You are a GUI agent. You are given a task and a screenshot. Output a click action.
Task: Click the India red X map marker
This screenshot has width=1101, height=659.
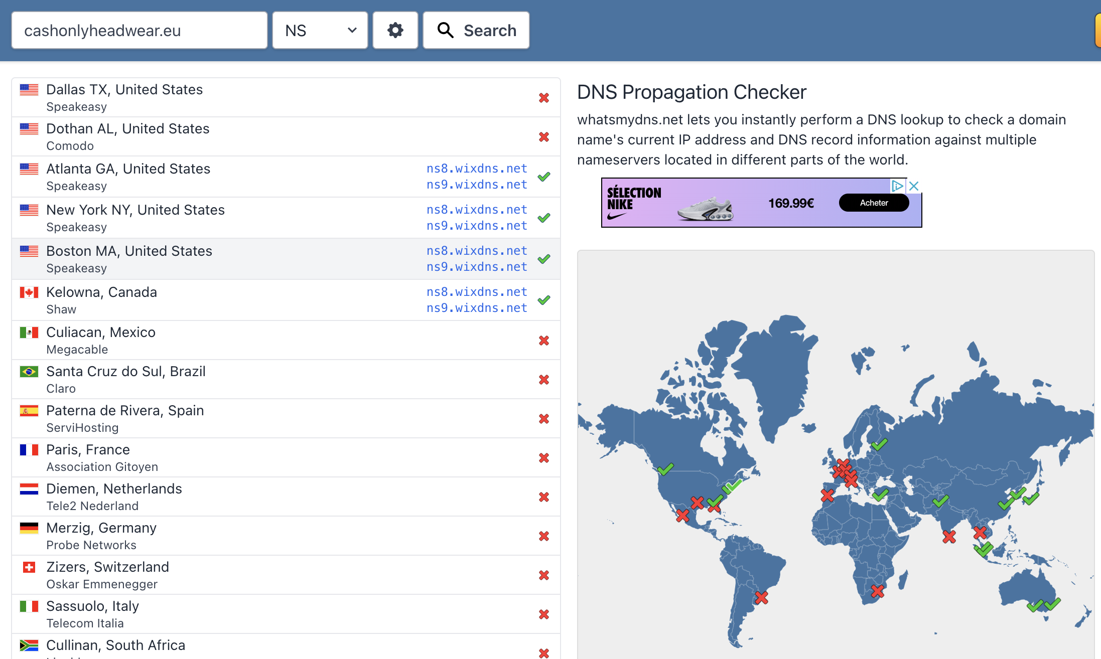pyautogui.click(x=949, y=537)
